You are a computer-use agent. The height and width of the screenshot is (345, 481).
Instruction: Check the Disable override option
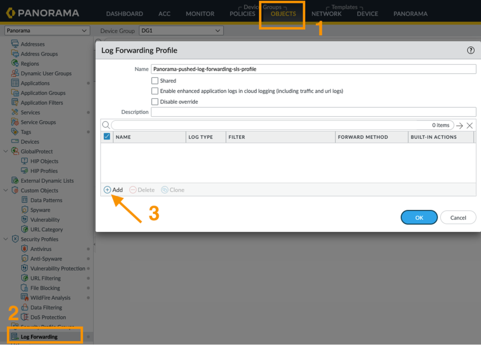click(x=155, y=102)
